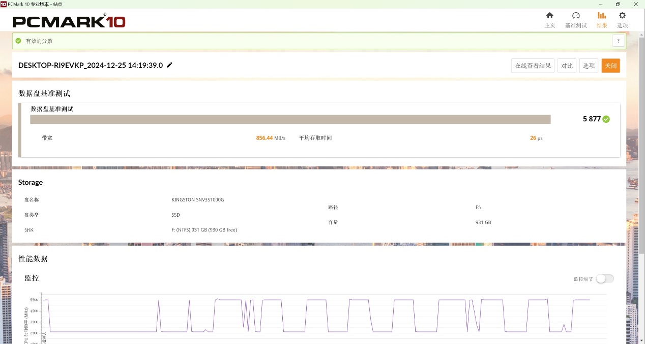Screen dimensions: 645x344
Task: Toggle the 监控细节 switch
Action: click(x=605, y=279)
